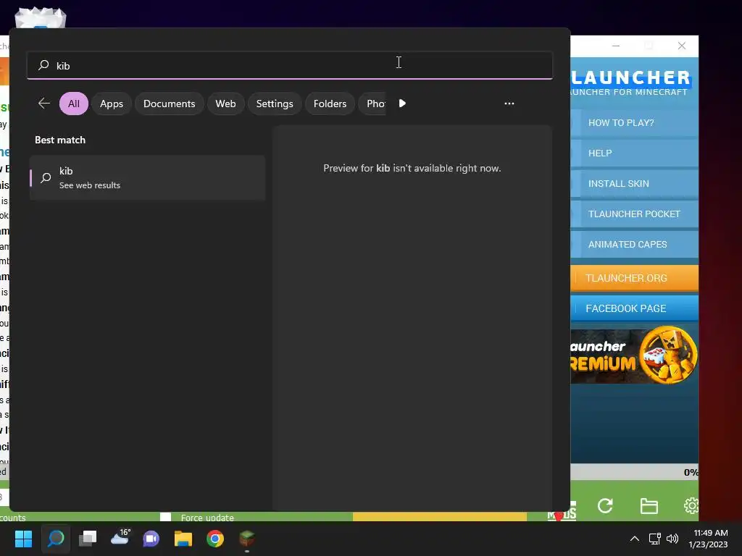This screenshot has height=556, width=742.
Task: Open ANIMATED CAPES in TLauncher
Action: click(x=634, y=245)
